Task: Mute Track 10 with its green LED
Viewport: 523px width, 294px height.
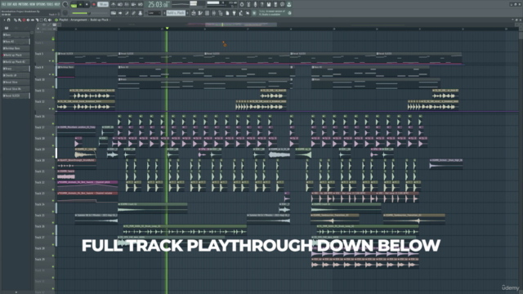Action: [x=53, y=87]
